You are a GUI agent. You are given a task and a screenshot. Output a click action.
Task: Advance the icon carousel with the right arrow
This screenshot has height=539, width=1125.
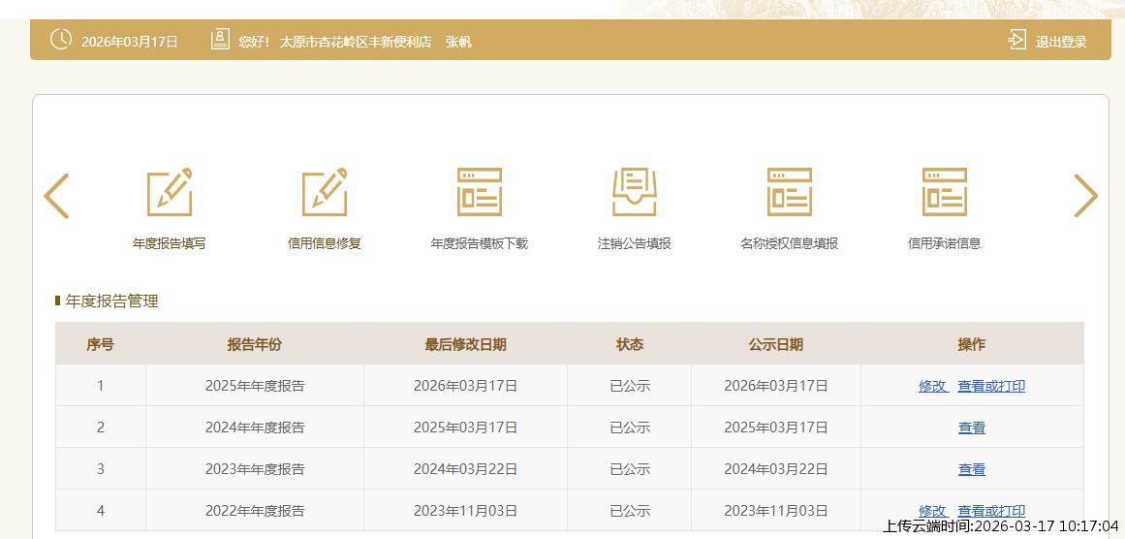[1085, 196]
